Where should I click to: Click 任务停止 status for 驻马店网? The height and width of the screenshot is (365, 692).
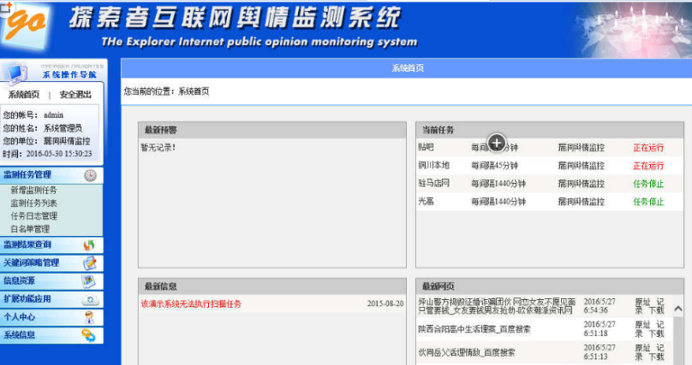tap(647, 184)
